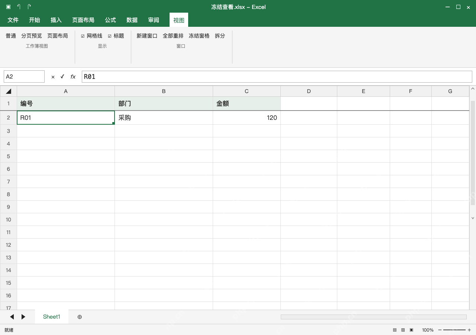Select the Sheet1 tab
Image resolution: width=476 pixels, height=335 pixels.
tap(52, 317)
